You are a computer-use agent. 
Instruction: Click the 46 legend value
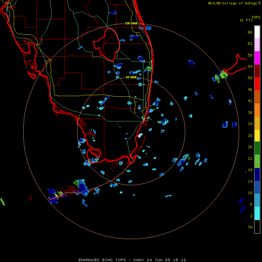pos(250,90)
